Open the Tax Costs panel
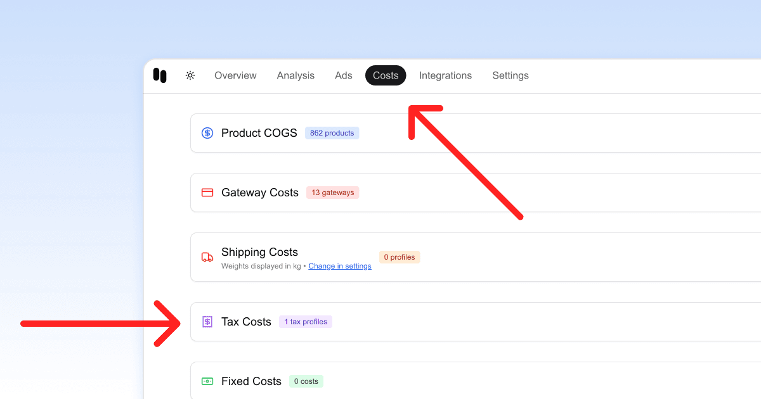761x399 pixels. [246, 321]
